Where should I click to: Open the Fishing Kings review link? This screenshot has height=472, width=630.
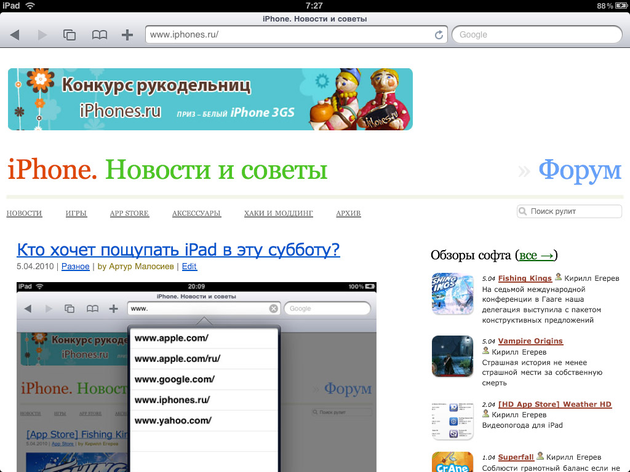(x=525, y=278)
